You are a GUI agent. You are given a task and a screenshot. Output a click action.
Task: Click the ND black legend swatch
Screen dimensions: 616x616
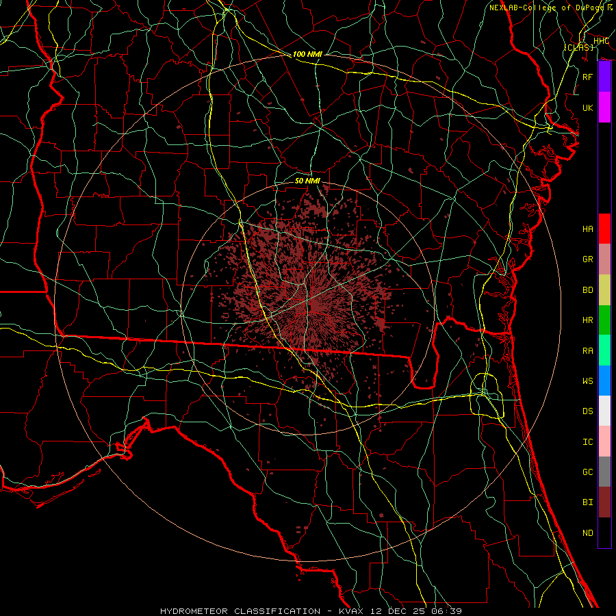tap(604, 532)
